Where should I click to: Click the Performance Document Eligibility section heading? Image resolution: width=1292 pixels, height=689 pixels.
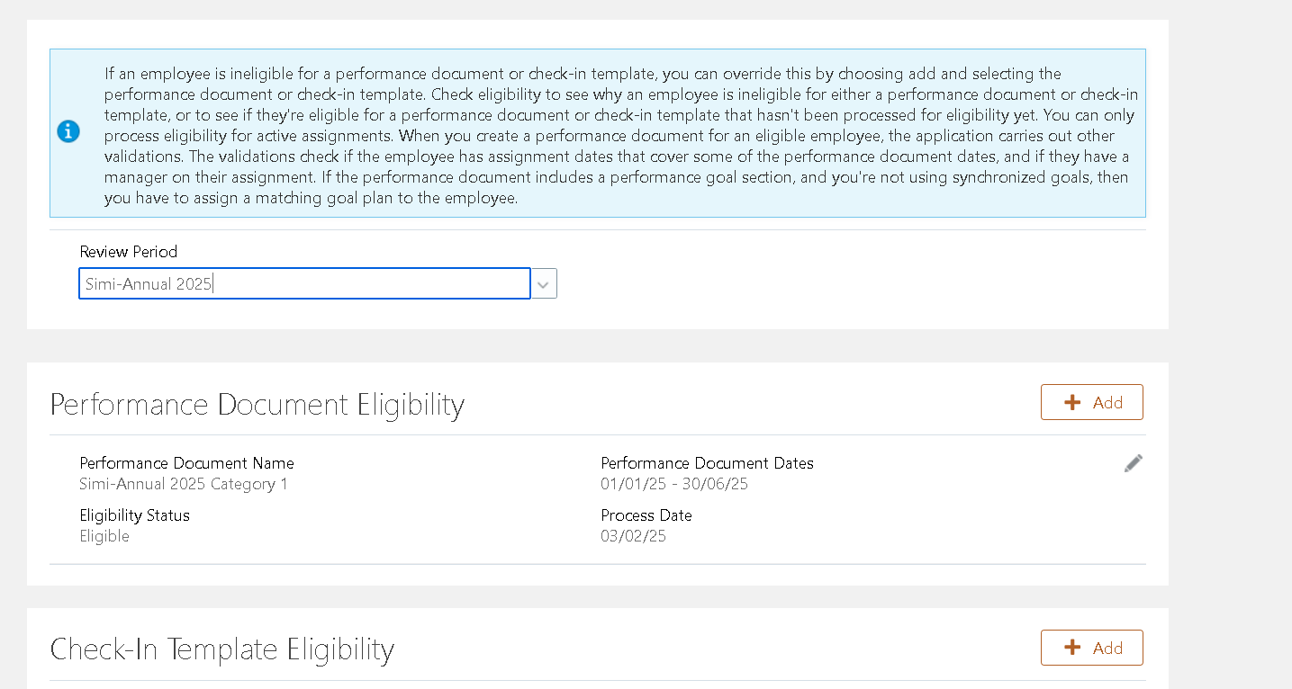[x=257, y=405]
